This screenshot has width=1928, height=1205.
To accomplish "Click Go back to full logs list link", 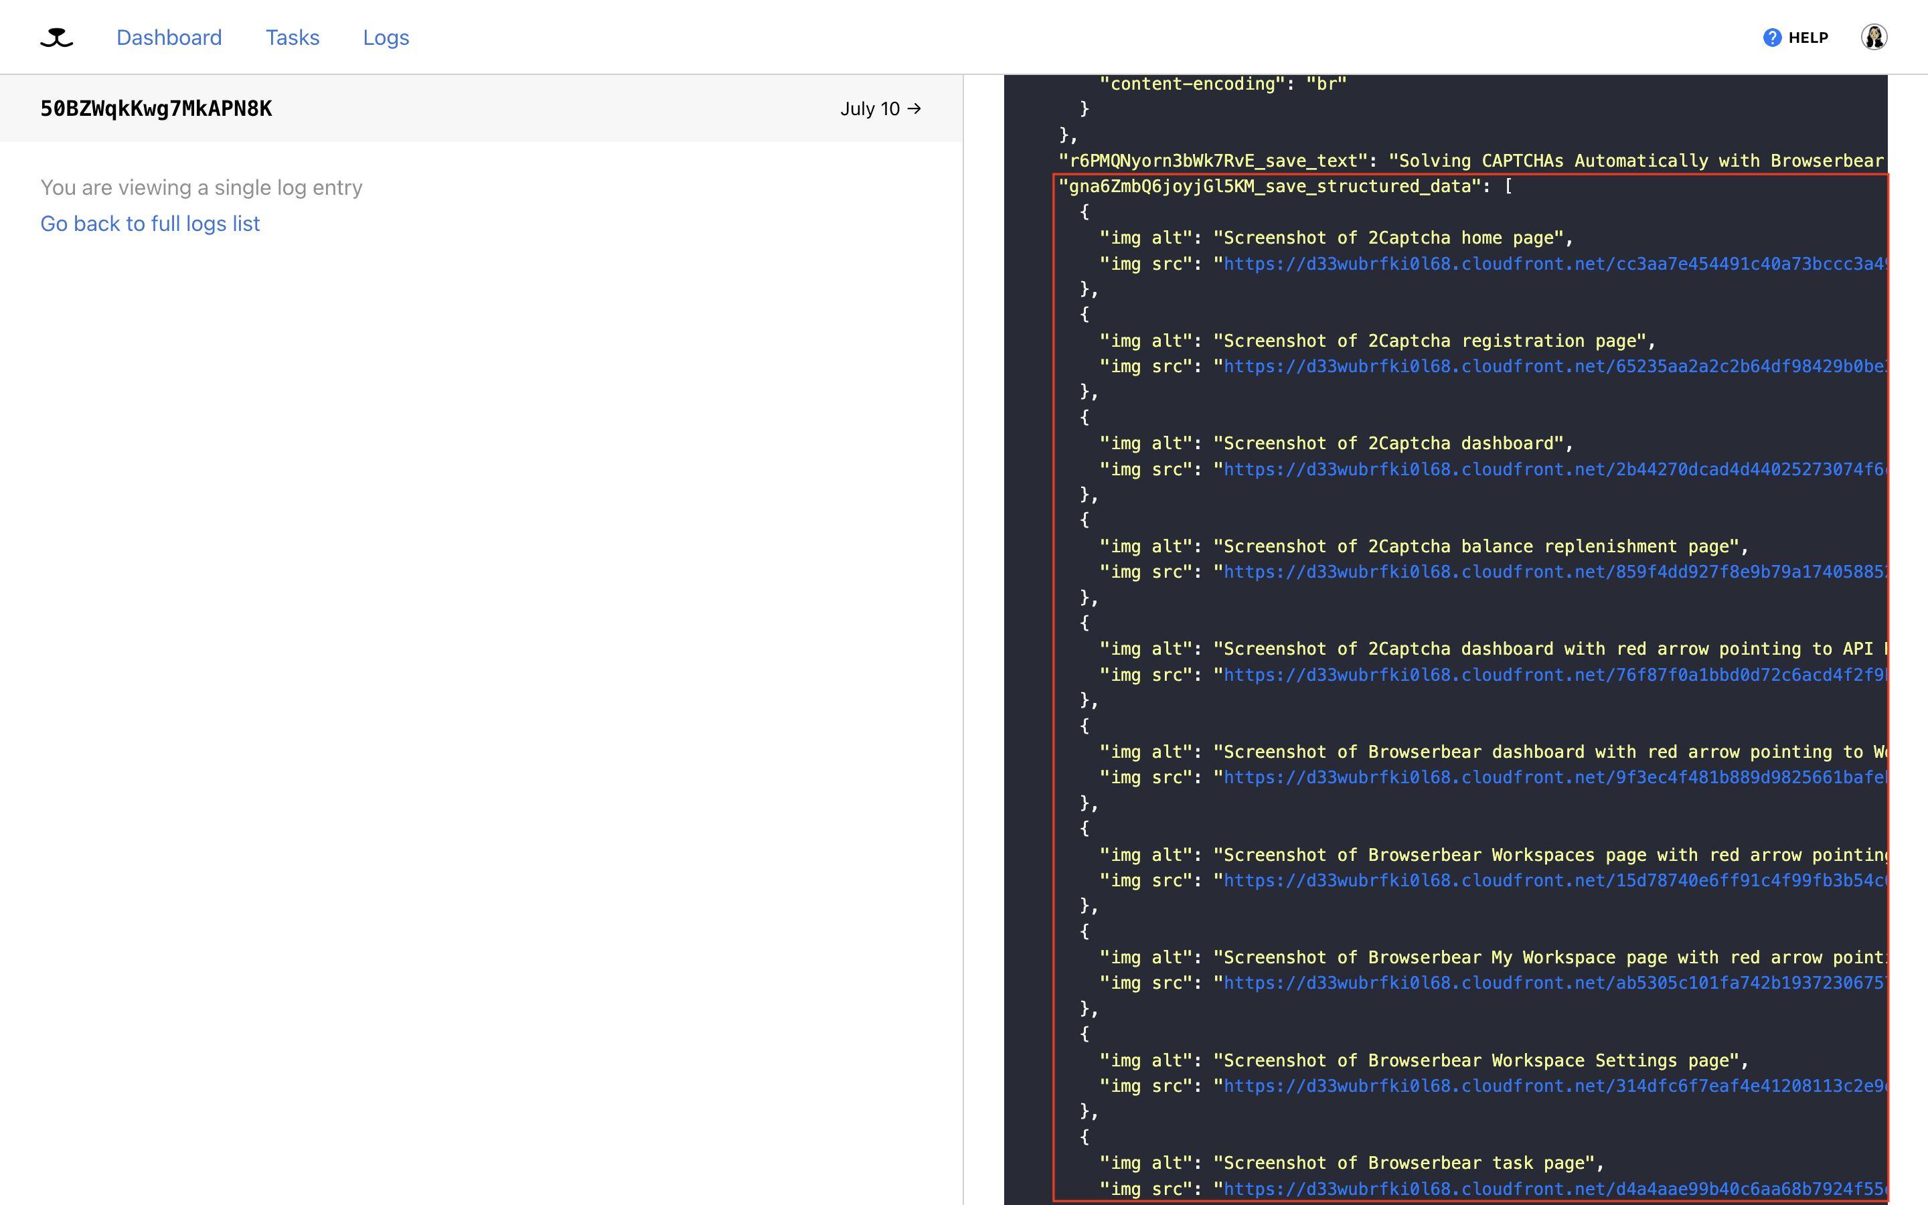I will 150,222.
